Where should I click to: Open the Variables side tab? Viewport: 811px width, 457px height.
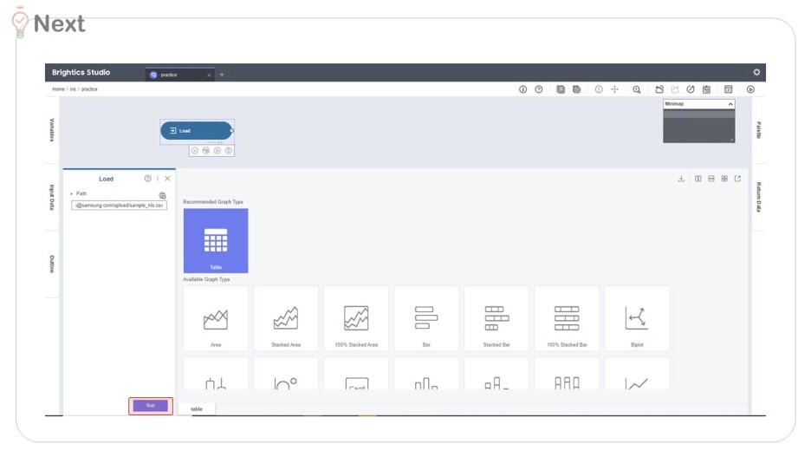click(x=52, y=130)
